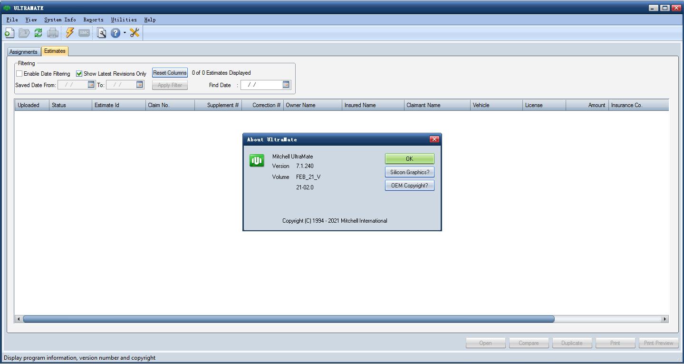Click the Duplicate button
Screen dimensions: 684x364
(572, 343)
